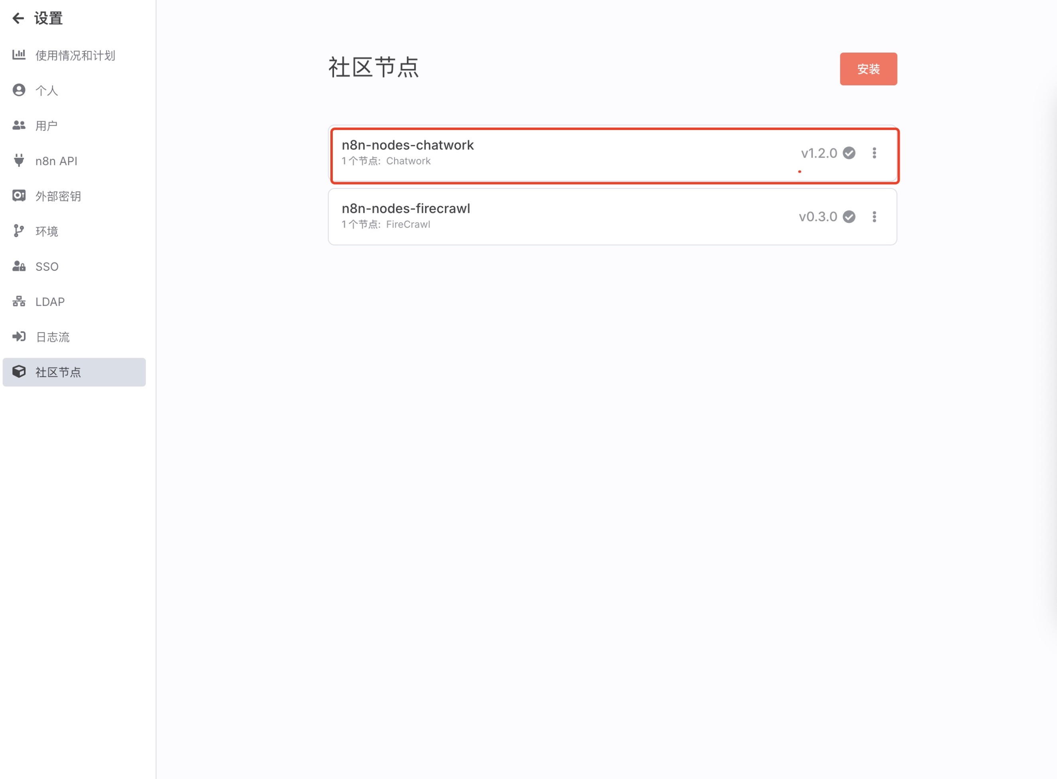Click the 社区节点 package icon
The image size is (1057, 779).
pyautogui.click(x=19, y=372)
